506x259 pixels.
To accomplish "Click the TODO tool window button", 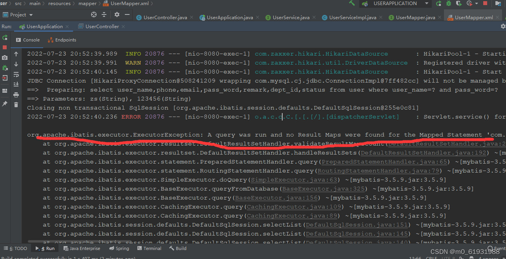I will [x=15, y=248].
